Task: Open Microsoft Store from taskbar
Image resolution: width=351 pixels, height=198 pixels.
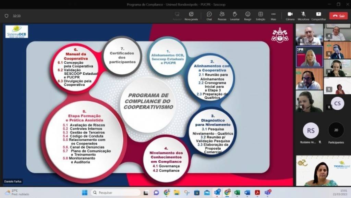Action: pyautogui.click(x=197, y=193)
